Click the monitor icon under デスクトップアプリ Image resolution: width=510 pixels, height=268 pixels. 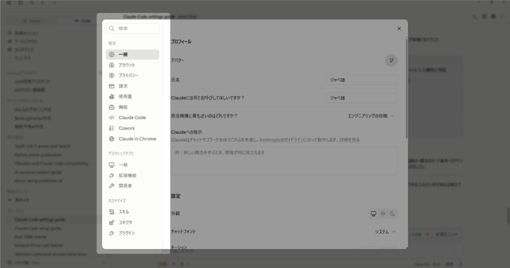[112, 165]
